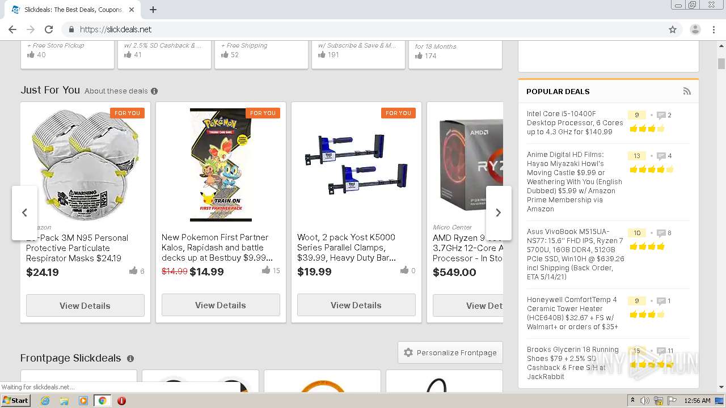Open info icon next to Frontpage Slickdeals
The width and height of the screenshot is (726, 408).
click(130, 359)
